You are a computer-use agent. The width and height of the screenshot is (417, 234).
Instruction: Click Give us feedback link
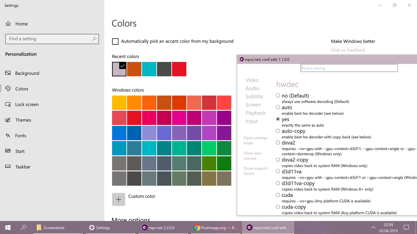coord(348,50)
